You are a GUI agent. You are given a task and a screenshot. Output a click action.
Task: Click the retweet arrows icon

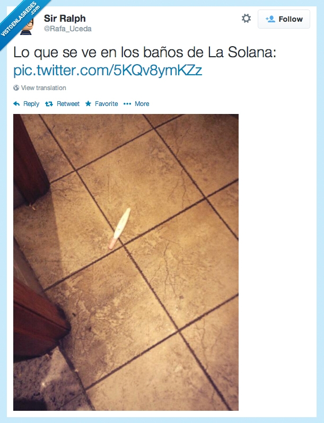(x=49, y=104)
